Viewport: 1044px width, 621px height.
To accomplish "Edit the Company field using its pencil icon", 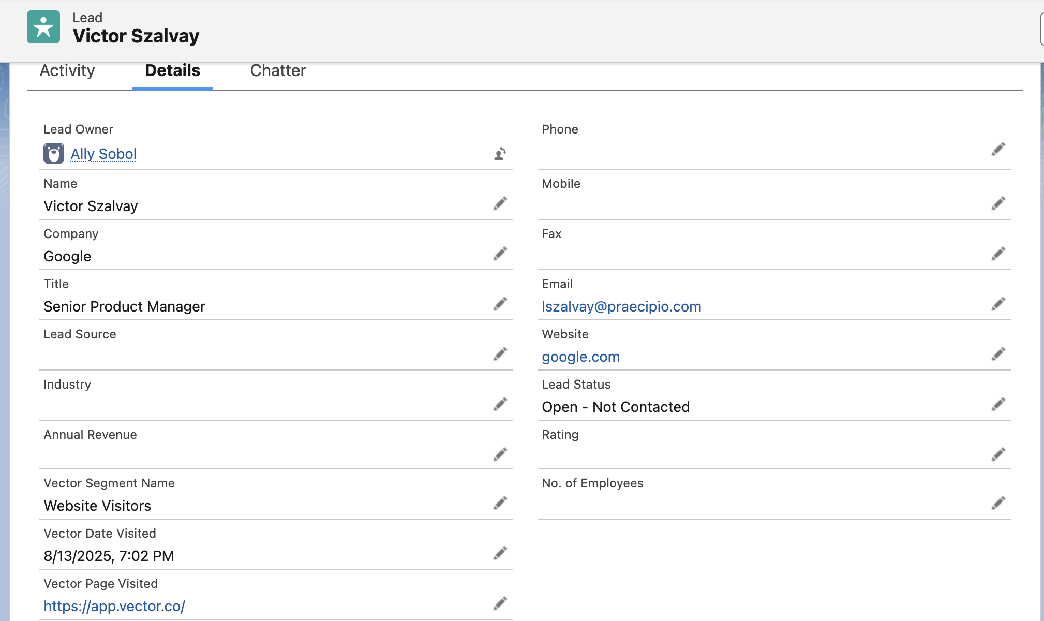I will 500,254.
